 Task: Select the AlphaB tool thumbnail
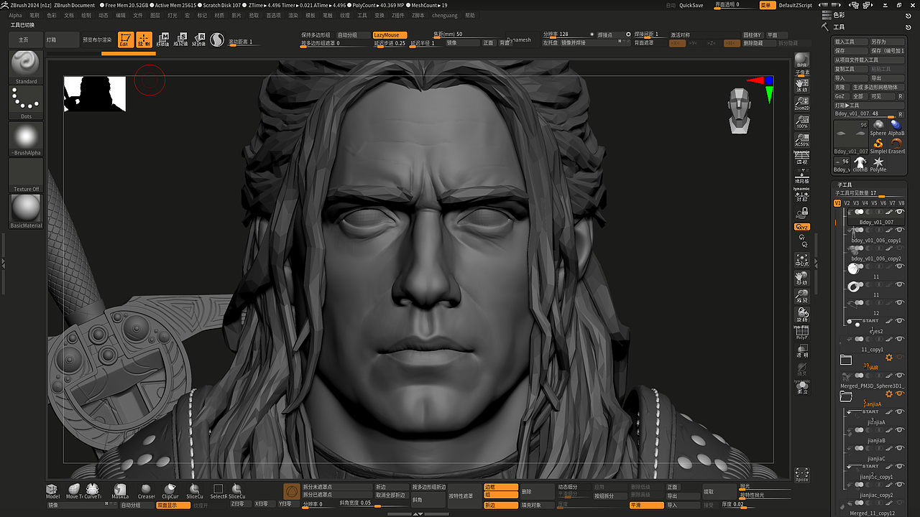(896, 127)
